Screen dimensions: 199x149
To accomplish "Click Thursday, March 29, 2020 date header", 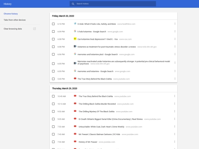I will coord(64,88).
